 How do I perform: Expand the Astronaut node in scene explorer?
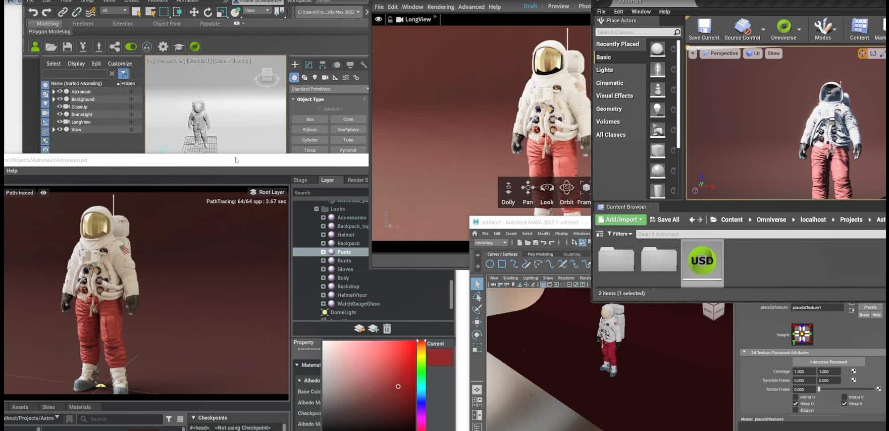54,92
